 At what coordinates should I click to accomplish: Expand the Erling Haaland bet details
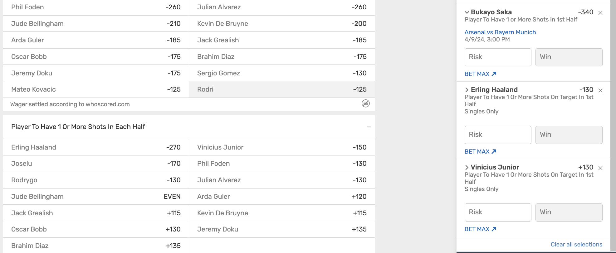point(467,90)
